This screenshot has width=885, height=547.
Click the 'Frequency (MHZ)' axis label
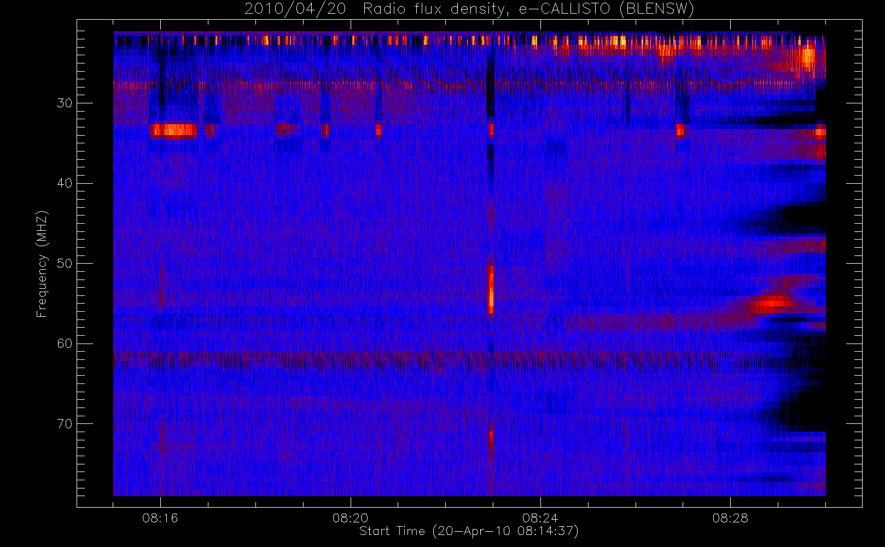42,264
